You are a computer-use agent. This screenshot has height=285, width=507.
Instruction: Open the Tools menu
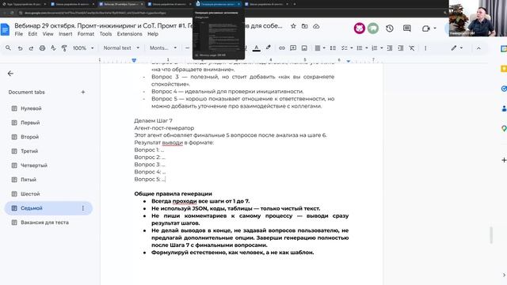click(x=105, y=34)
